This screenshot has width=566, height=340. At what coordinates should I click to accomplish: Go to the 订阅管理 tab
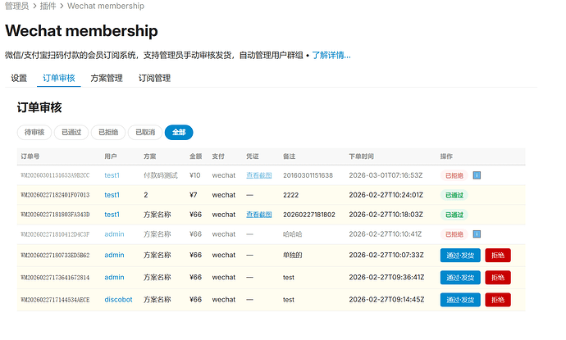(154, 79)
